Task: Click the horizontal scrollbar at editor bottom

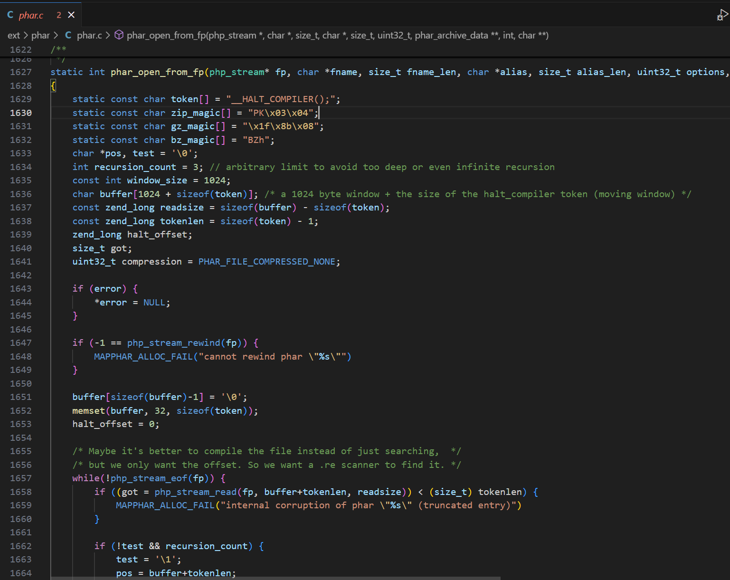Action: [x=275, y=578]
